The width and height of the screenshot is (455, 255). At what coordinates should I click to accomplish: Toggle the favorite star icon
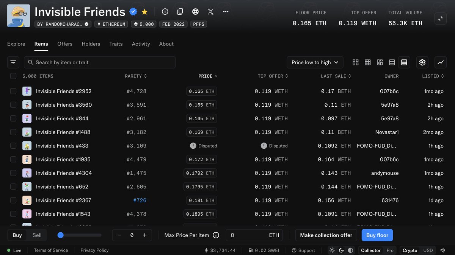pos(144,12)
